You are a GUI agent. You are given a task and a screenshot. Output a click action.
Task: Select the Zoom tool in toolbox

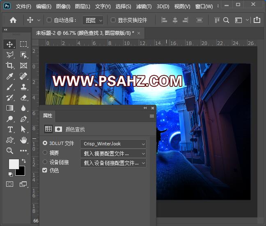point(10,151)
